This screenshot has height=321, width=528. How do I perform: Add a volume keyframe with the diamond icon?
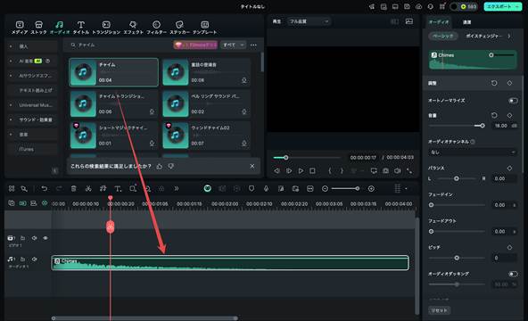pos(509,115)
